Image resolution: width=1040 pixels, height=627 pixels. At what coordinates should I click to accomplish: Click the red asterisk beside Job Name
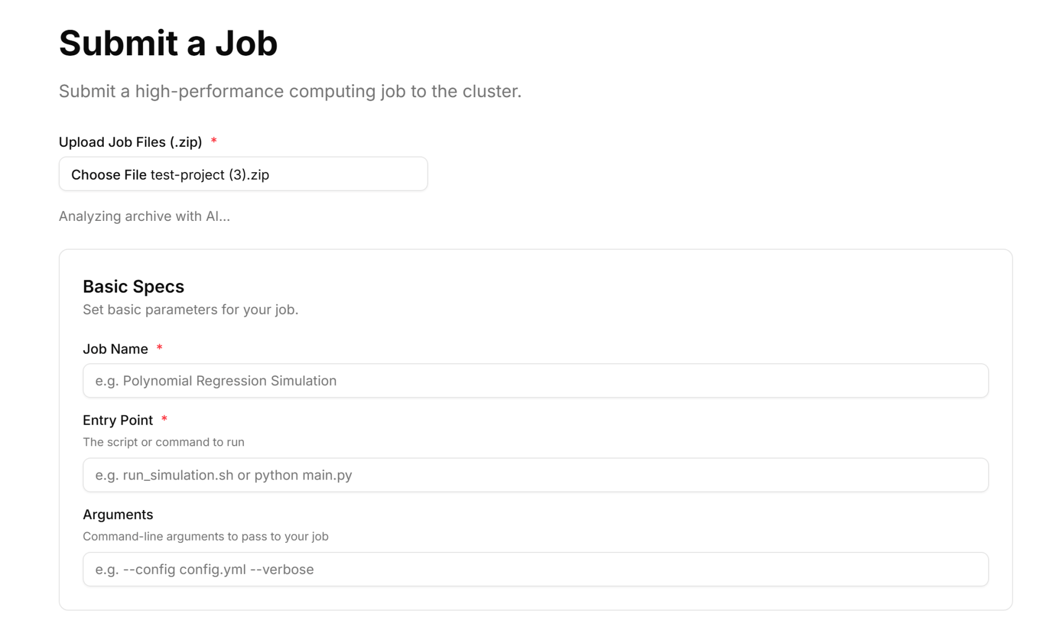coord(160,347)
